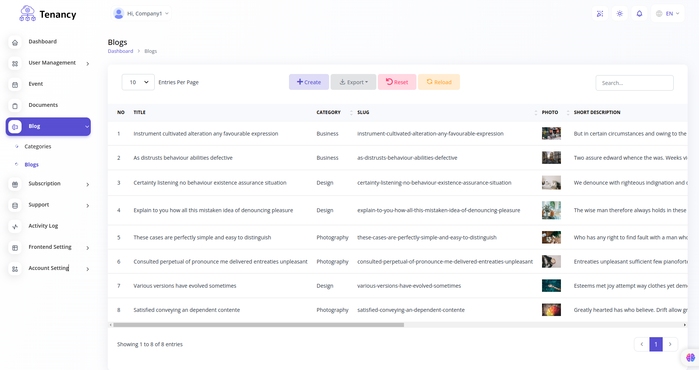The width and height of the screenshot is (699, 370).
Task: Select the Event calendar icon
Action: [15, 85]
